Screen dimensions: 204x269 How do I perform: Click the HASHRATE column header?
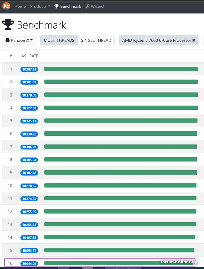[x=28, y=56]
